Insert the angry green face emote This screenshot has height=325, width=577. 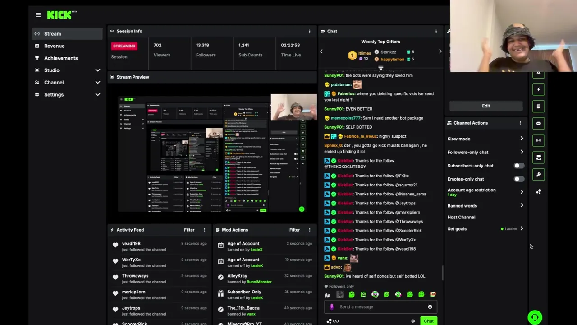[x=363, y=295]
